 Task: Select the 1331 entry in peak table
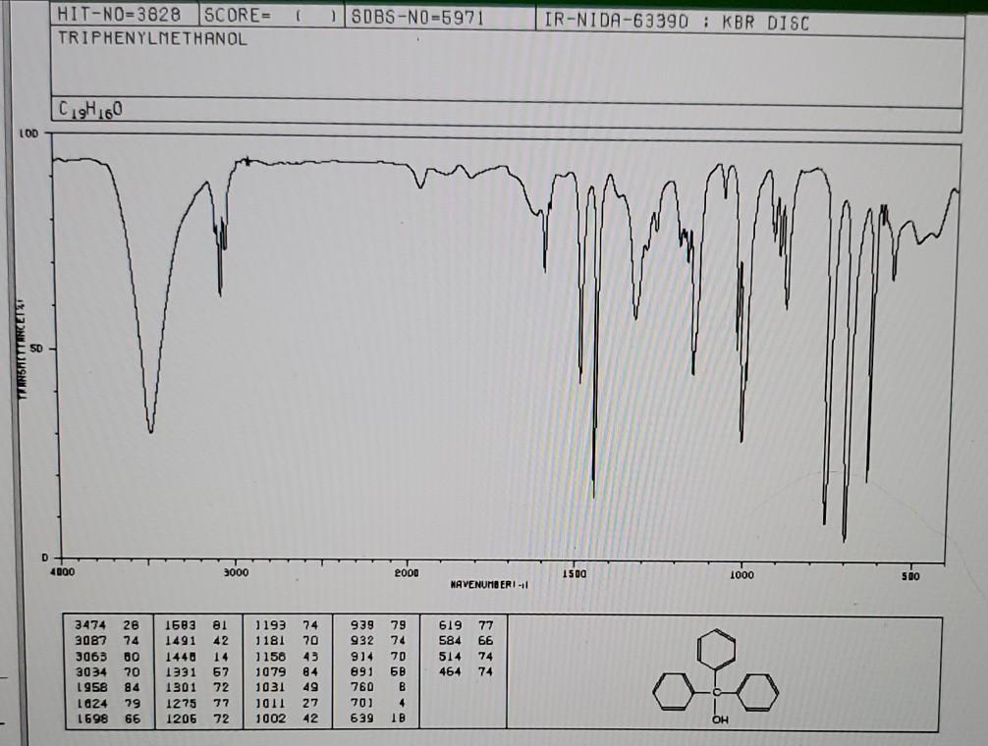click(x=196, y=671)
